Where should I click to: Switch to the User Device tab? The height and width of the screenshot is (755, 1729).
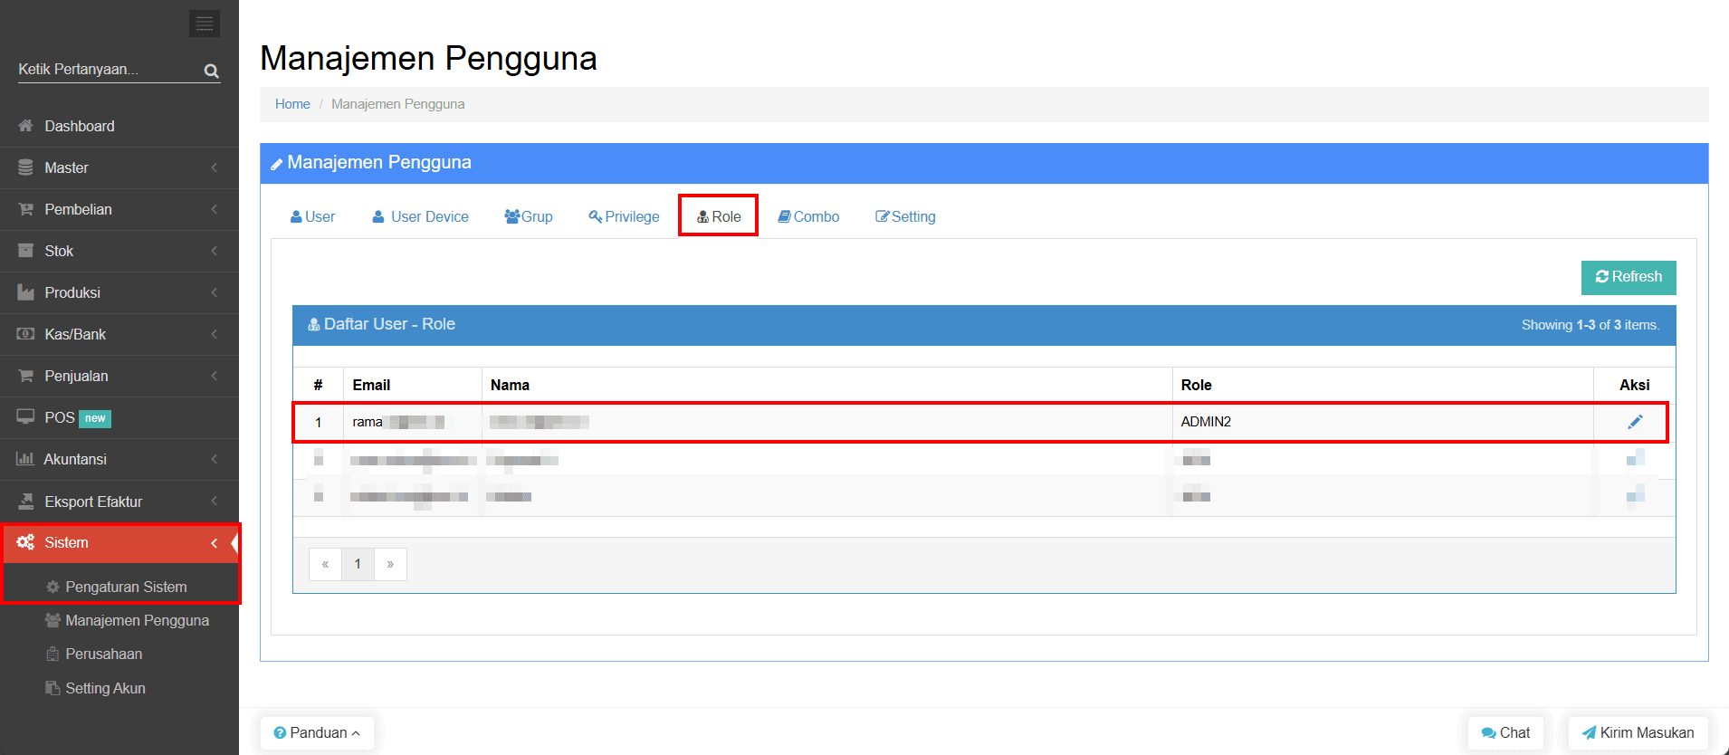click(x=421, y=216)
